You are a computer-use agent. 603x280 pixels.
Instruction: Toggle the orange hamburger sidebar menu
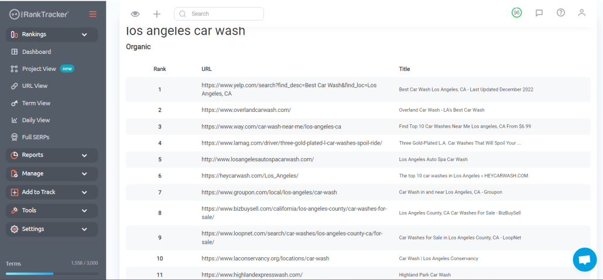point(92,14)
